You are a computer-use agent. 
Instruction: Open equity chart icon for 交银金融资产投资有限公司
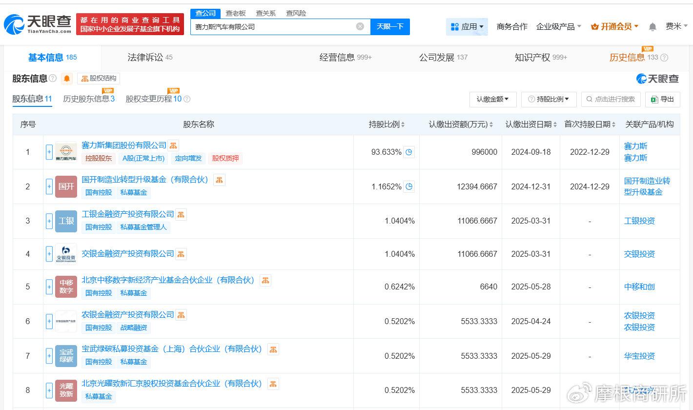(x=181, y=254)
